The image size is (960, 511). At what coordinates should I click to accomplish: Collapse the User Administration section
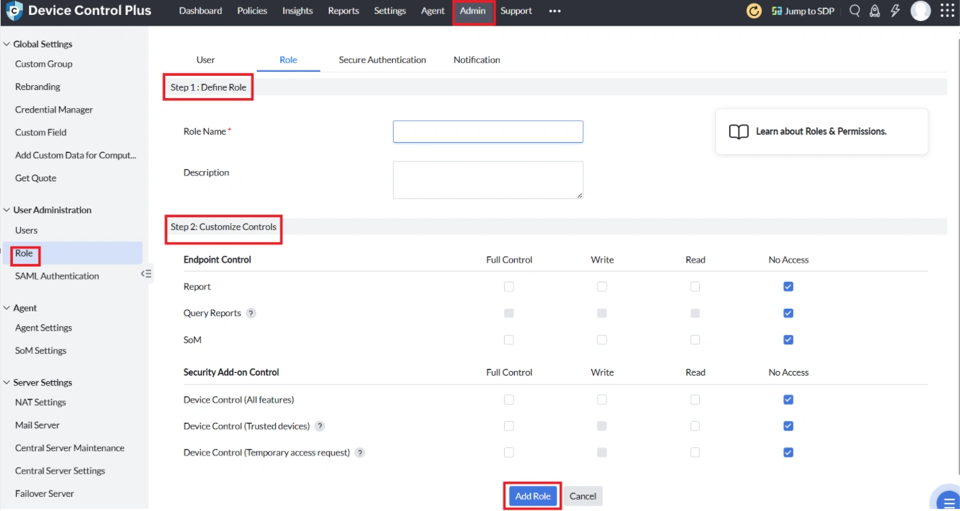pyautogui.click(x=7, y=210)
